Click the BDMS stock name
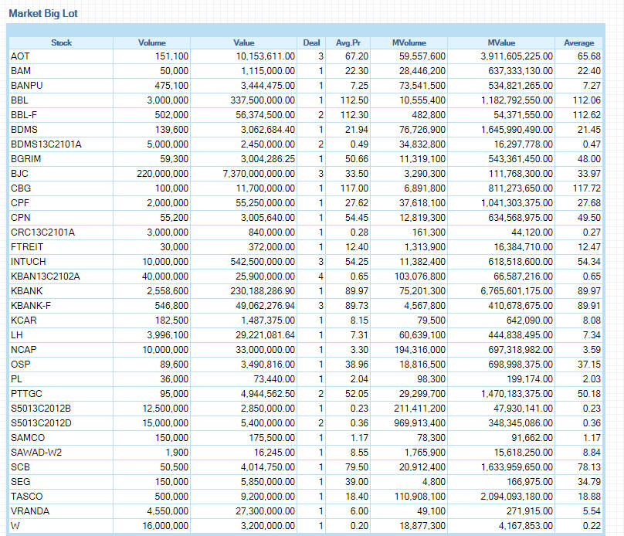 click(24, 130)
